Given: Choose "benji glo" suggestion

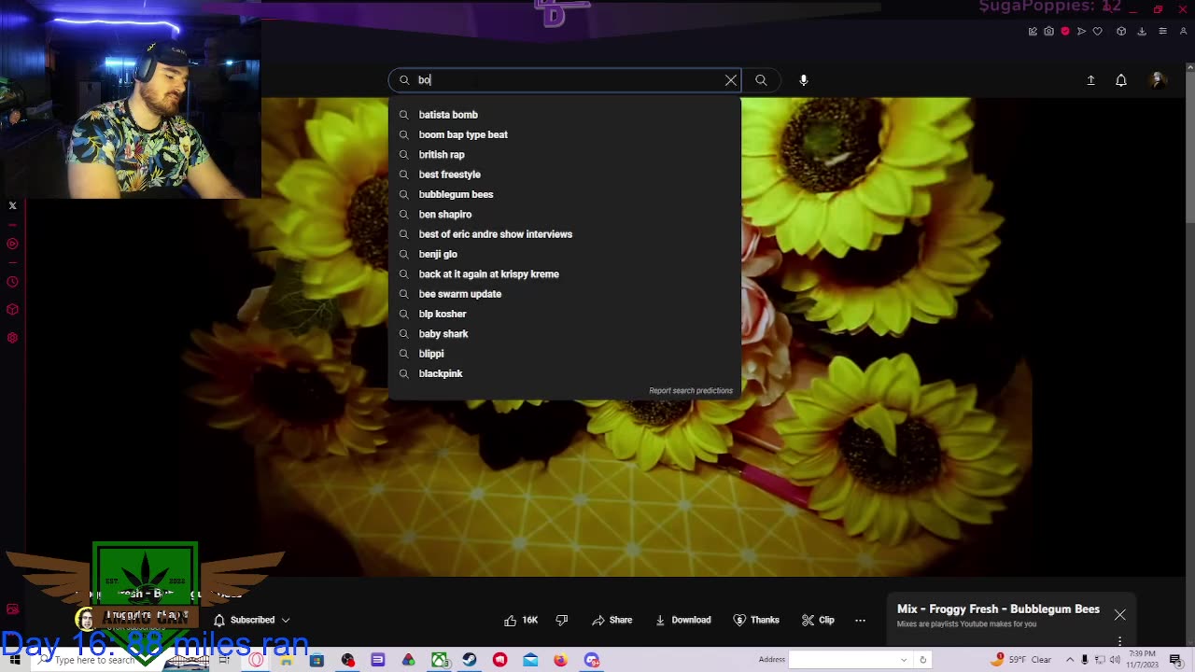Looking at the screenshot, I should coord(565,254).
